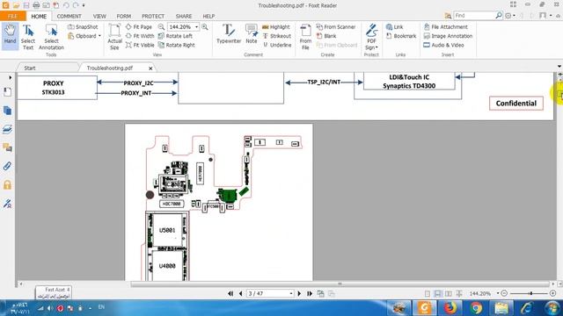The width and height of the screenshot is (563, 316).
Task: Set view to Actual Size
Action: [114, 37]
